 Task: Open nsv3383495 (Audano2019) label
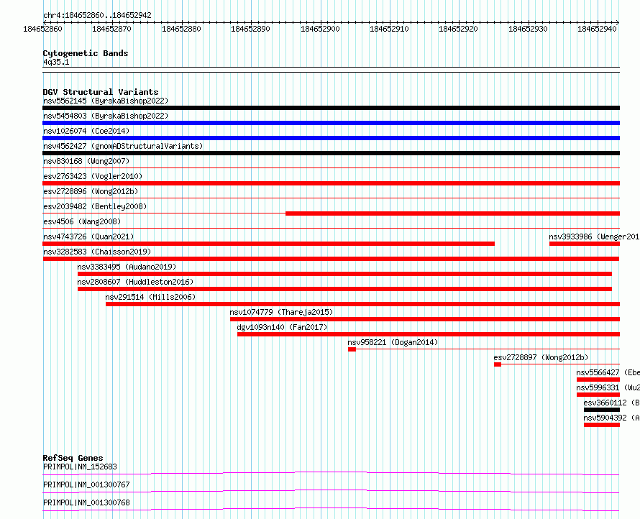click(127, 267)
